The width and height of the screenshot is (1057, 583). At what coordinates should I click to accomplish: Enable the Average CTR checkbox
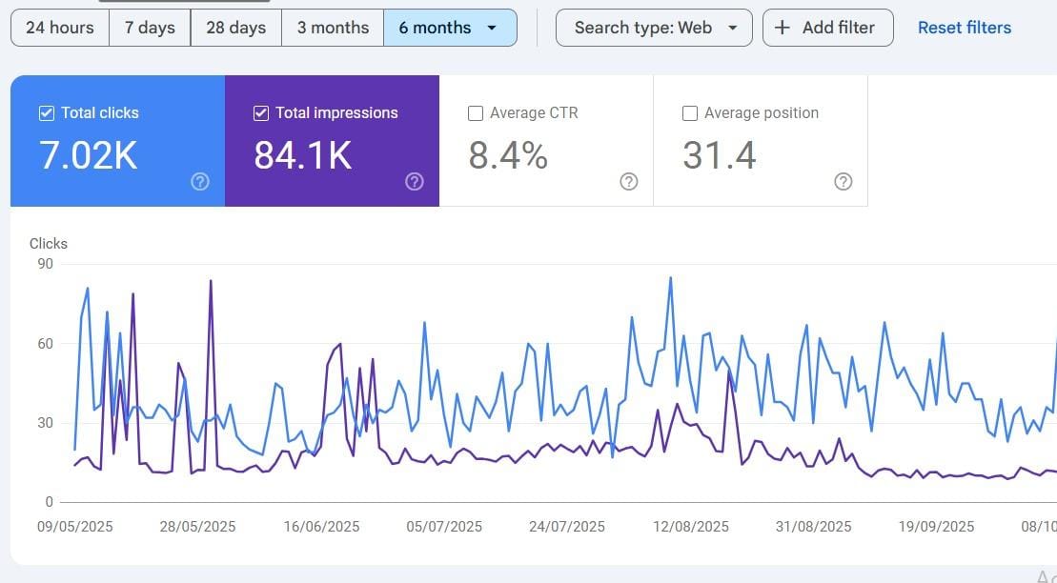click(x=476, y=113)
